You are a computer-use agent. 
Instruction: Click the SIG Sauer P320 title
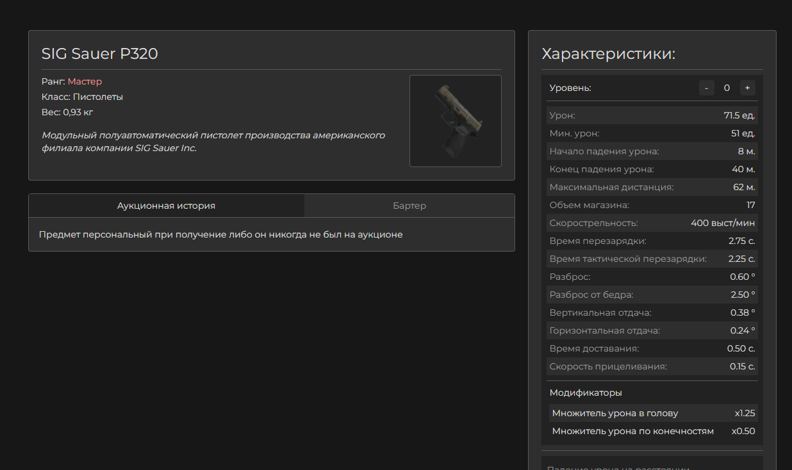(100, 54)
